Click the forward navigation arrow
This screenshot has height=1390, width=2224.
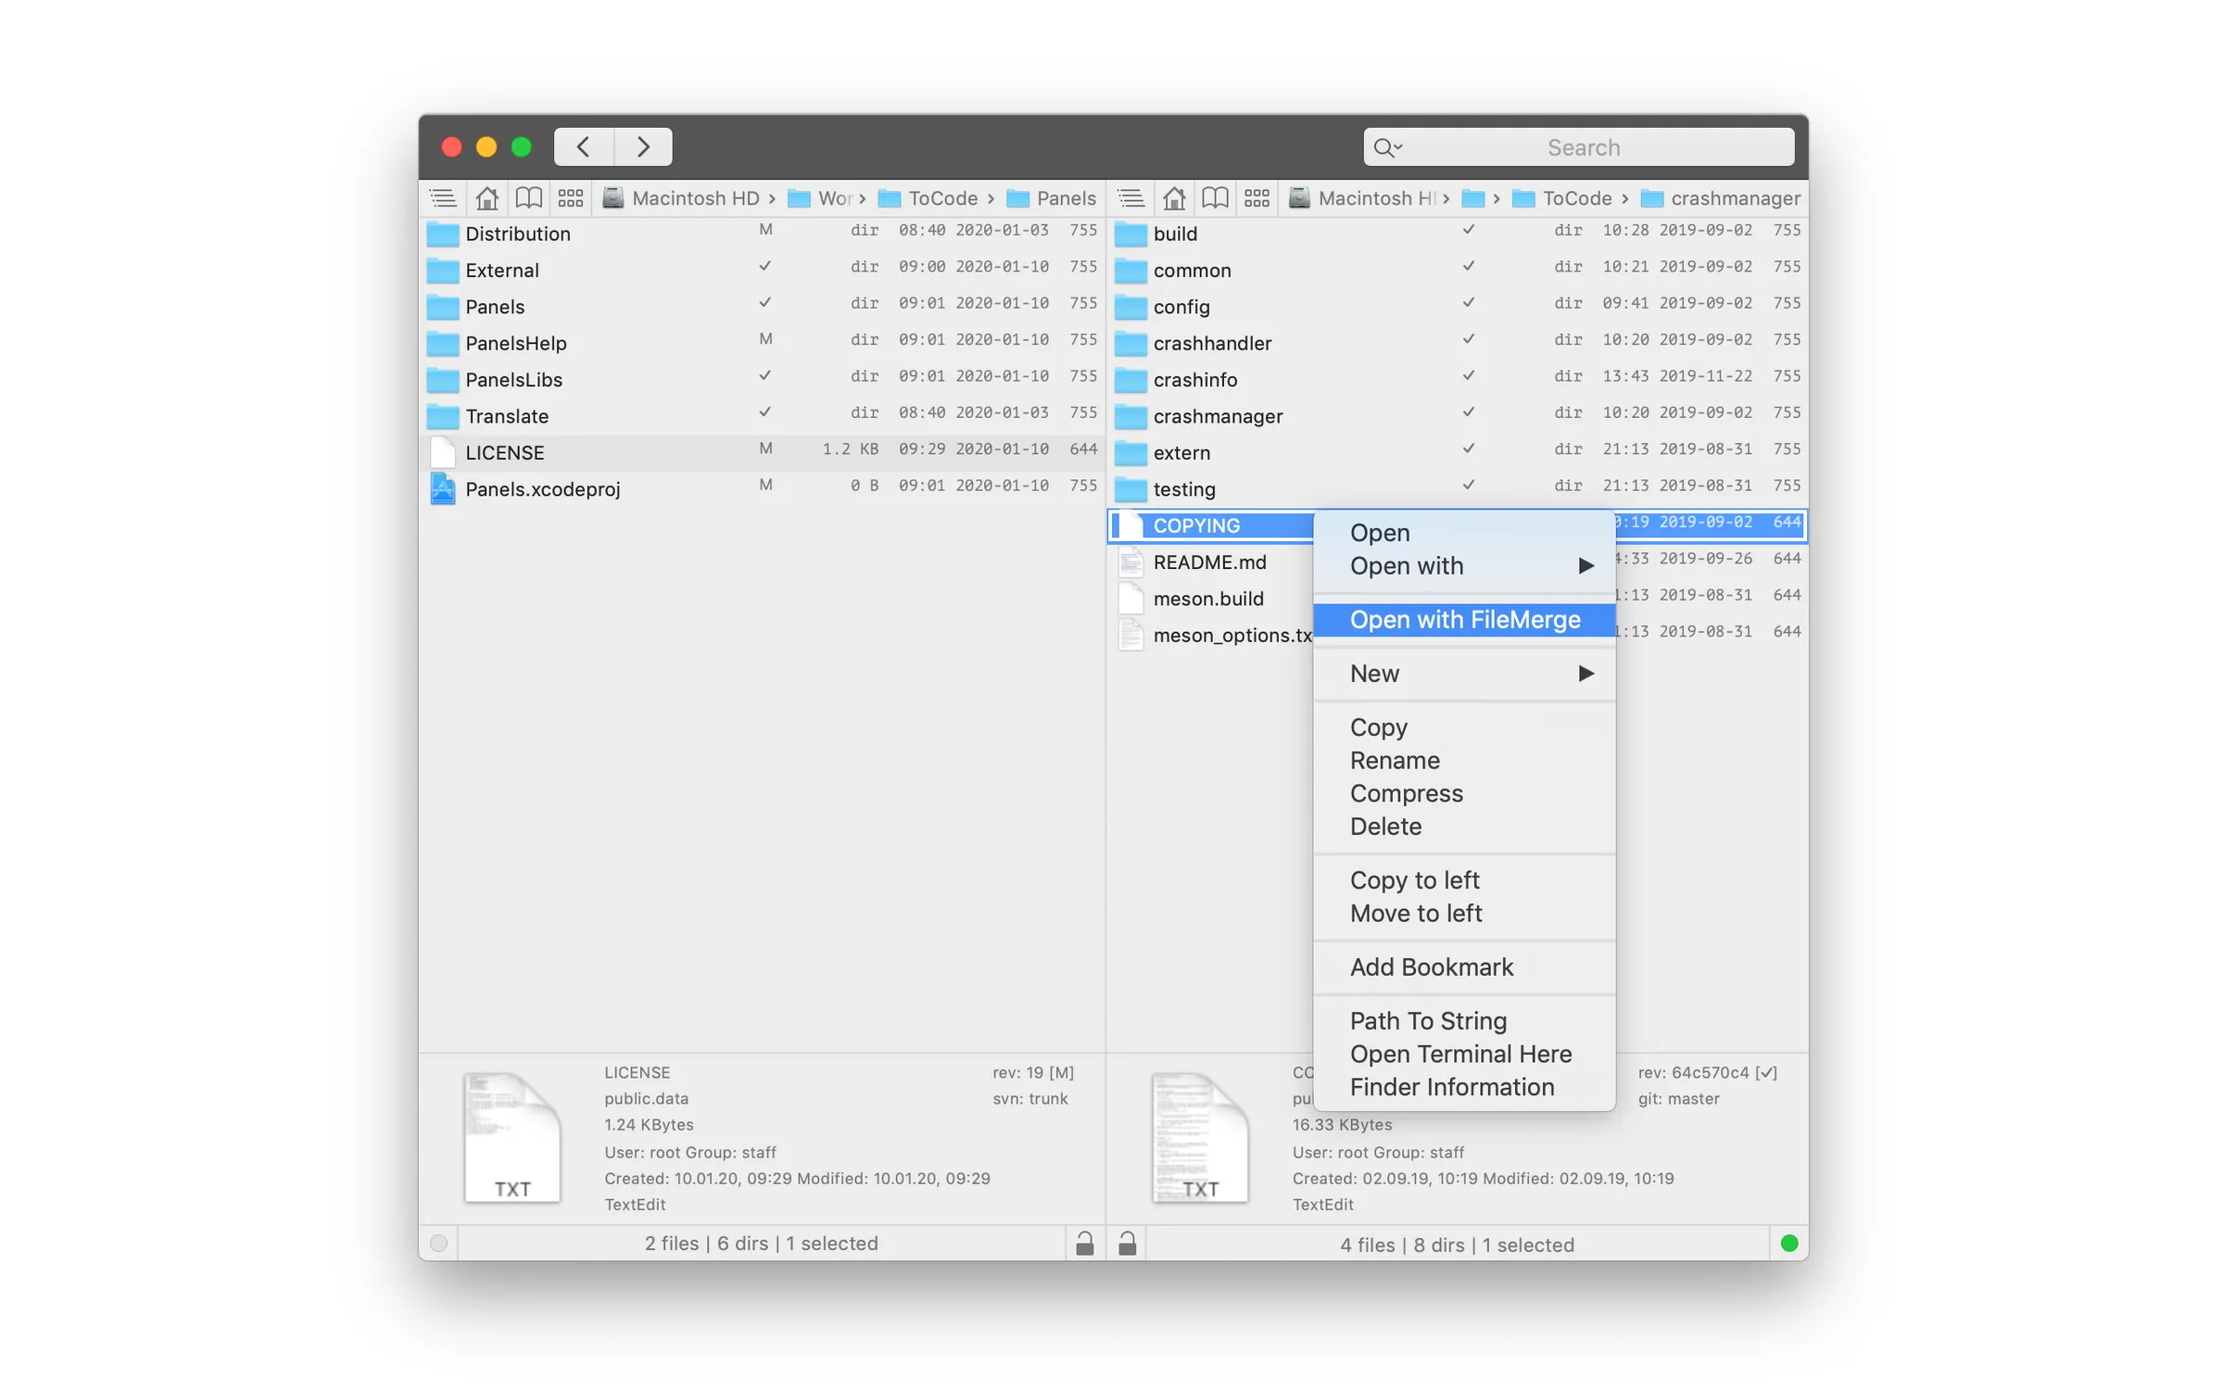[642, 145]
